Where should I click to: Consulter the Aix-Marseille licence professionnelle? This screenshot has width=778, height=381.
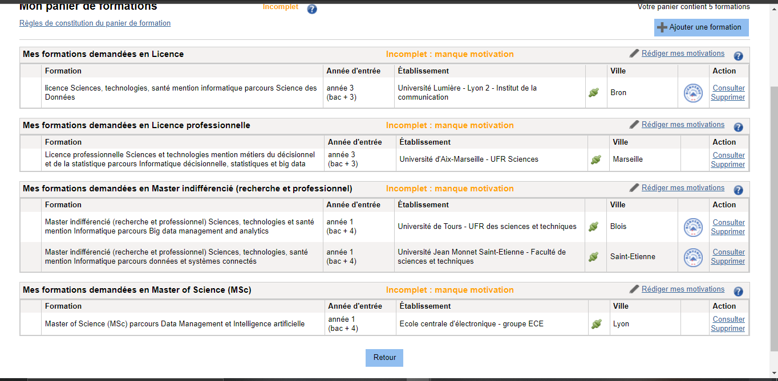(x=728, y=155)
